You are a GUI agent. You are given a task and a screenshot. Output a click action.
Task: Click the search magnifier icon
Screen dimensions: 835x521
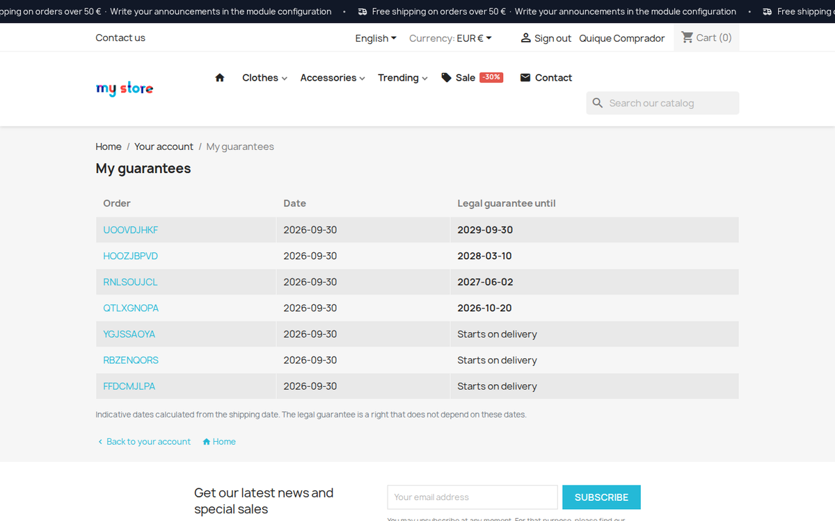[x=598, y=103]
